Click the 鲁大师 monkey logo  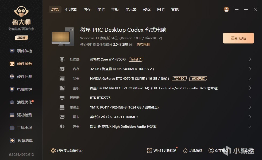point(21,12)
